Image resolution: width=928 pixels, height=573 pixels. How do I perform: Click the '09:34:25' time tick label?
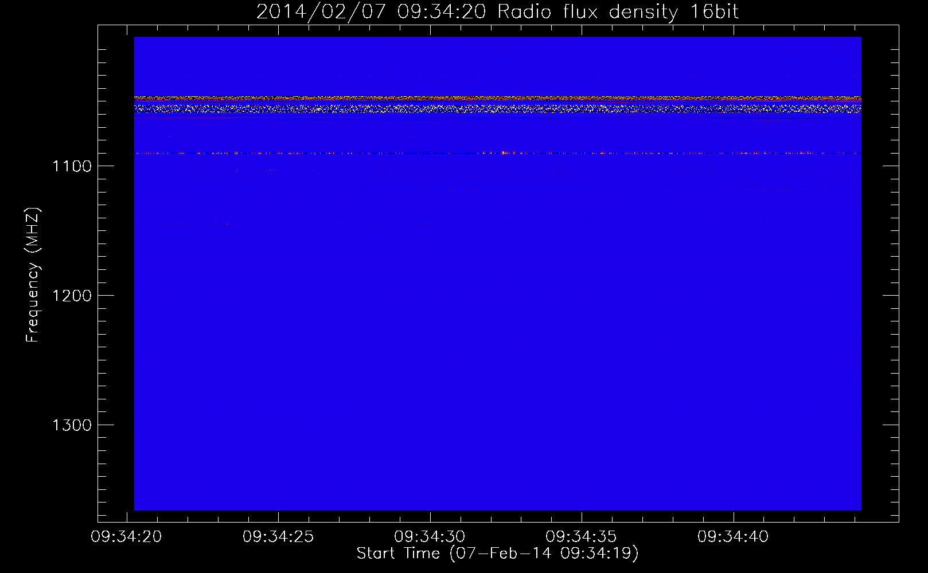(x=278, y=537)
